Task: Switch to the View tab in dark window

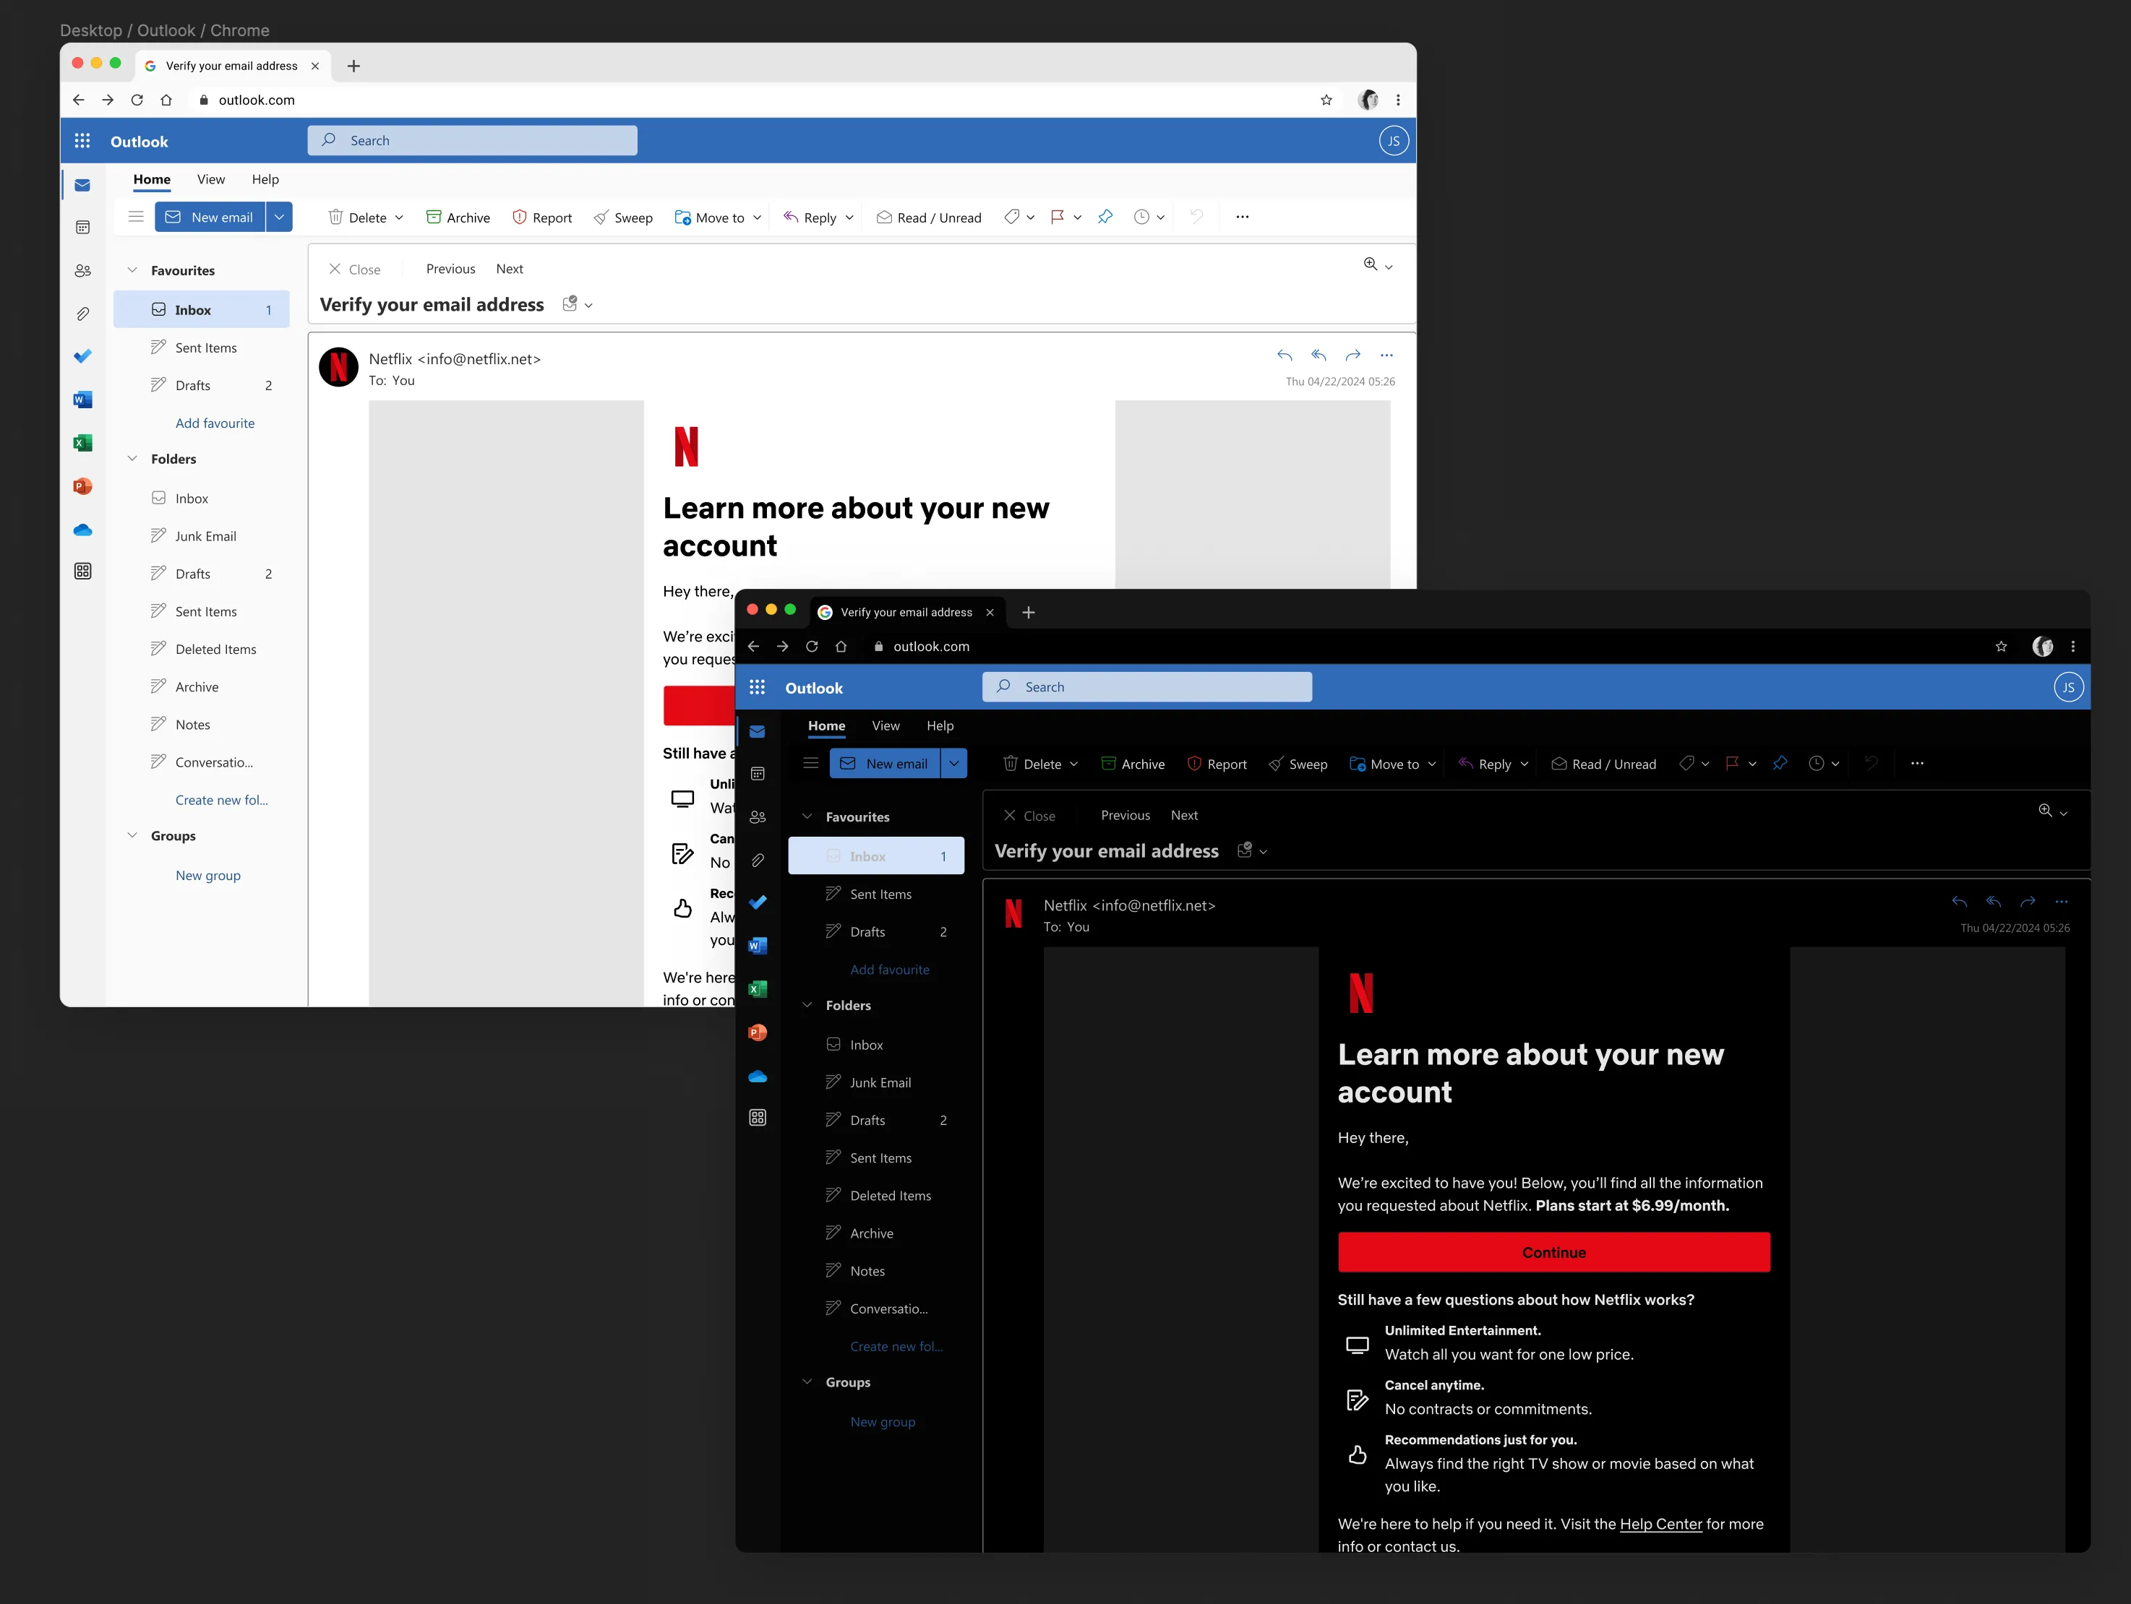Action: click(886, 726)
